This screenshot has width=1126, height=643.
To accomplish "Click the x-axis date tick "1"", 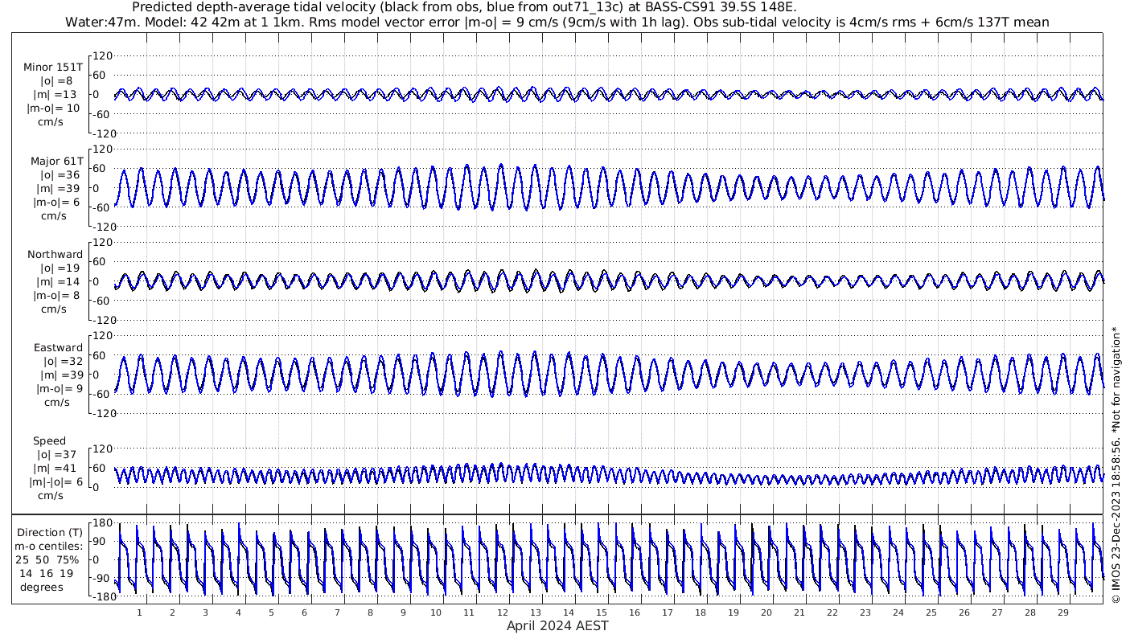I will point(140,612).
